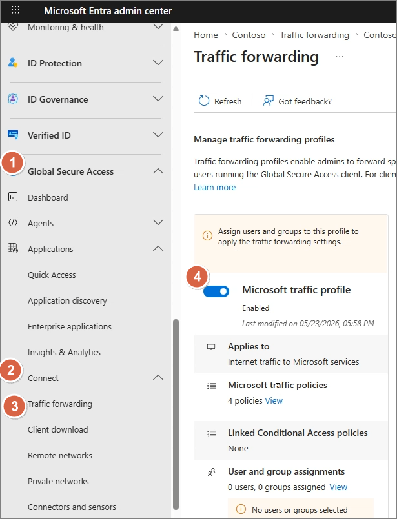
Task: Click View link for 4 policies
Action: (274, 401)
